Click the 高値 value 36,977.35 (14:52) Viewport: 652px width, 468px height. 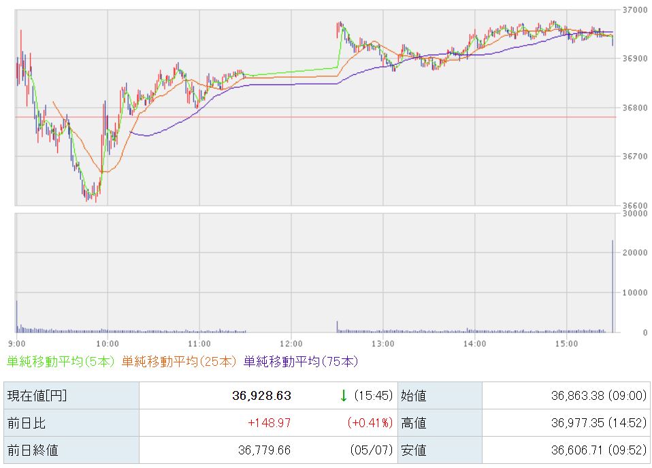[x=599, y=423]
